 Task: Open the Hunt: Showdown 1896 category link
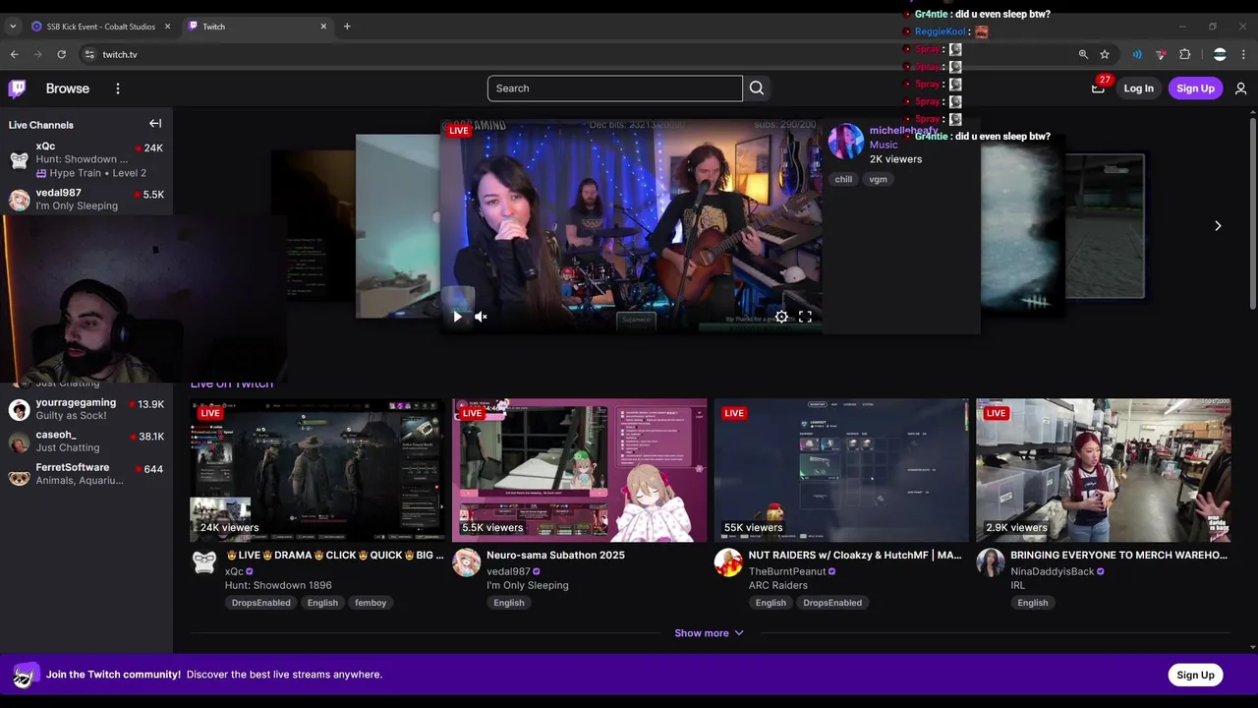278,585
